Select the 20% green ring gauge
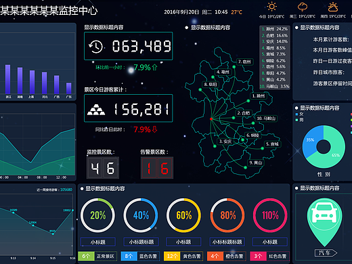352x264 pixels. [97, 215]
